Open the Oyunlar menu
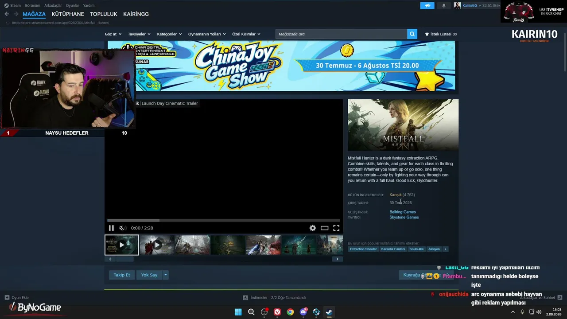The image size is (567, 319). click(73, 6)
